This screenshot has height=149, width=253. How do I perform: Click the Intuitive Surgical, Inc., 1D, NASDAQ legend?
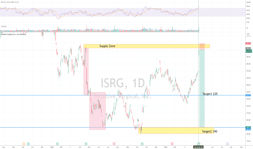[13, 34]
